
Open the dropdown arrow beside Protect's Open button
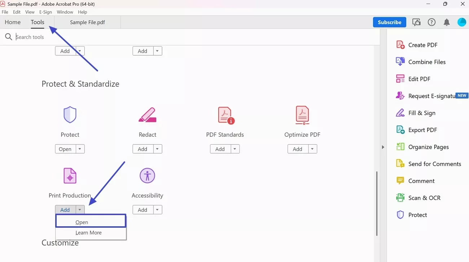(79, 149)
